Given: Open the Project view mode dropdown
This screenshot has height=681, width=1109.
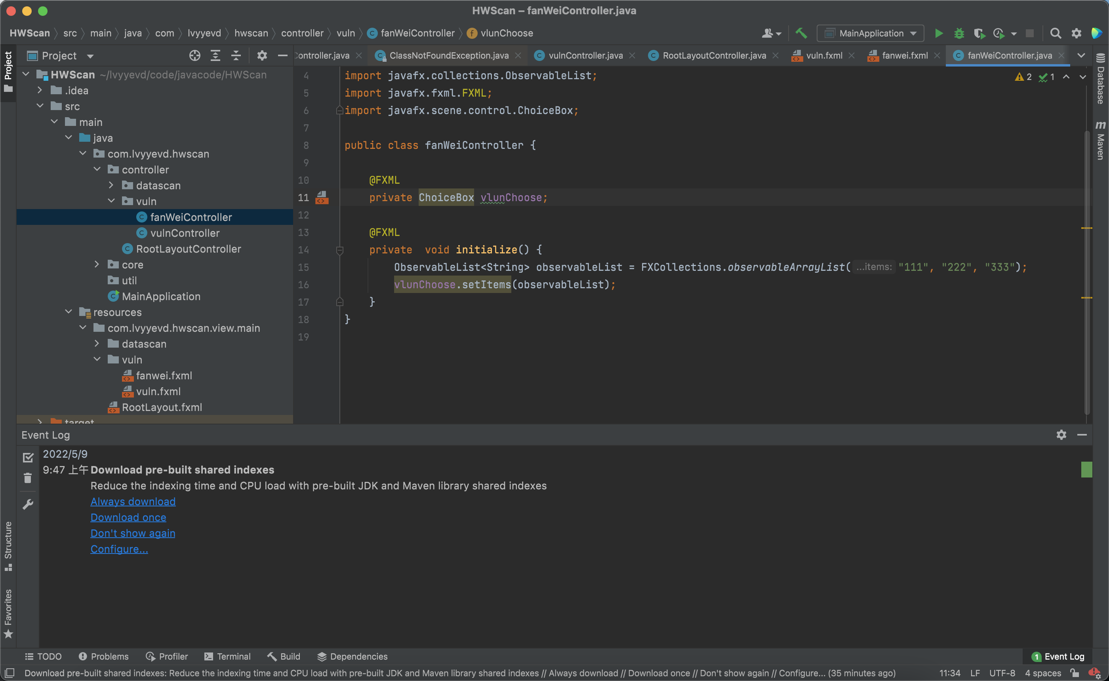Looking at the screenshot, I should click(x=60, y=55).
